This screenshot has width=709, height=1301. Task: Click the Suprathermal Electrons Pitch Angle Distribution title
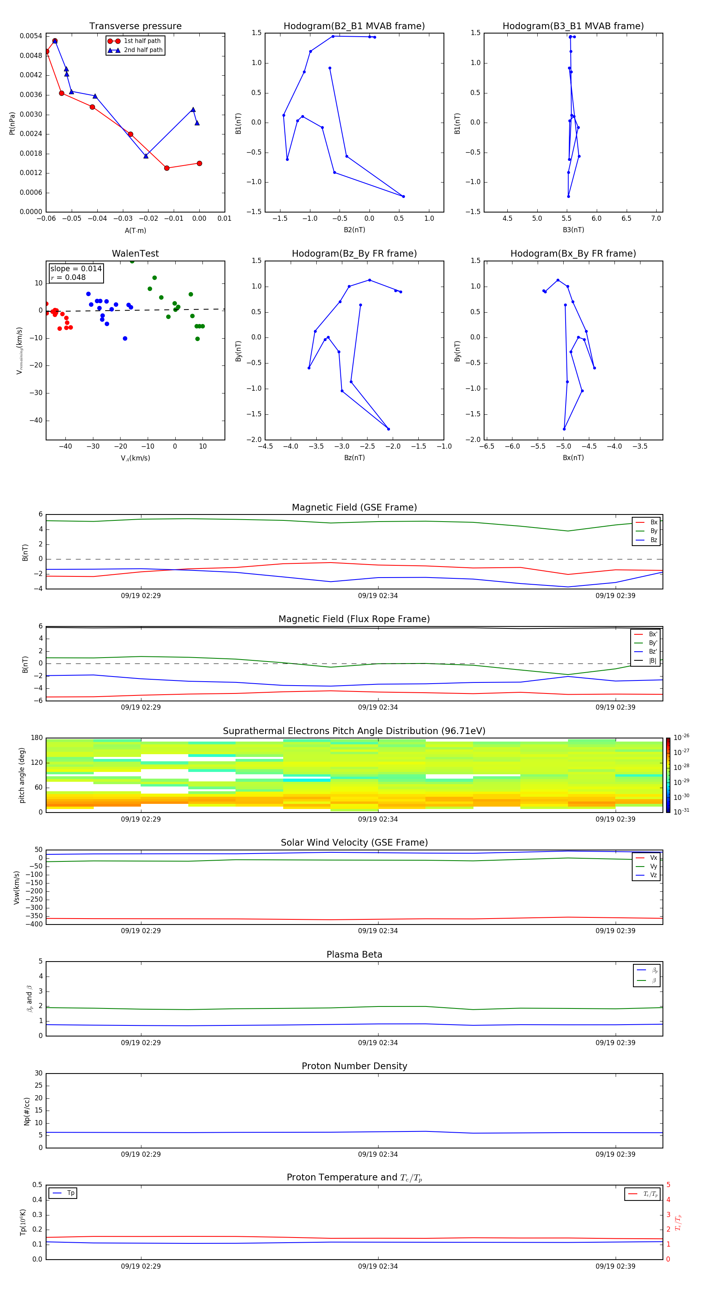354,731
